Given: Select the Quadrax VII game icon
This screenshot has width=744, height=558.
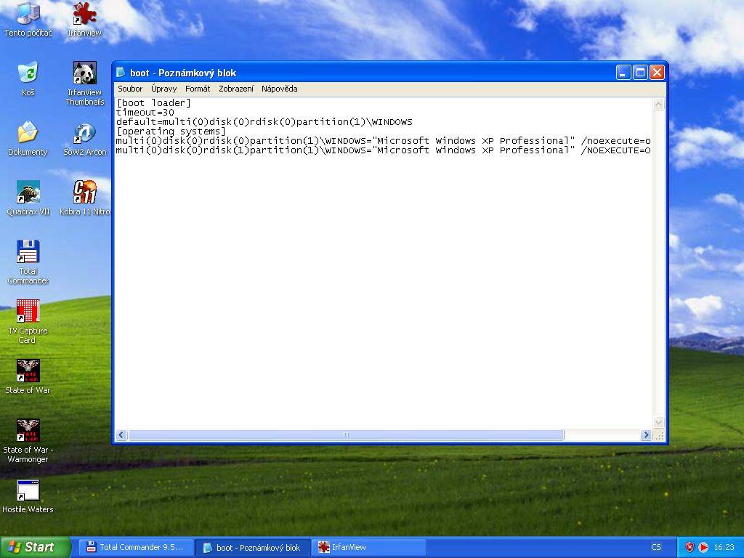Looking at the screenshot, I should point(28,198).
